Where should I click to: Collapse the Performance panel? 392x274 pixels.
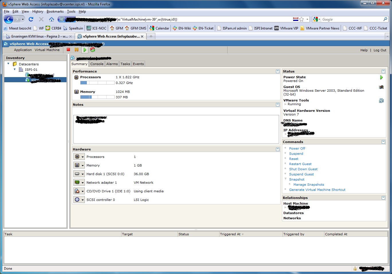[x=277, y=71]
